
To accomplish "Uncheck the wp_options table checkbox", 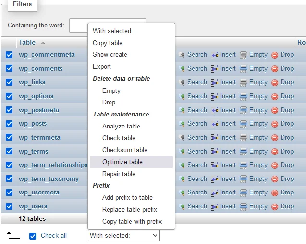I will coord(9,96).
